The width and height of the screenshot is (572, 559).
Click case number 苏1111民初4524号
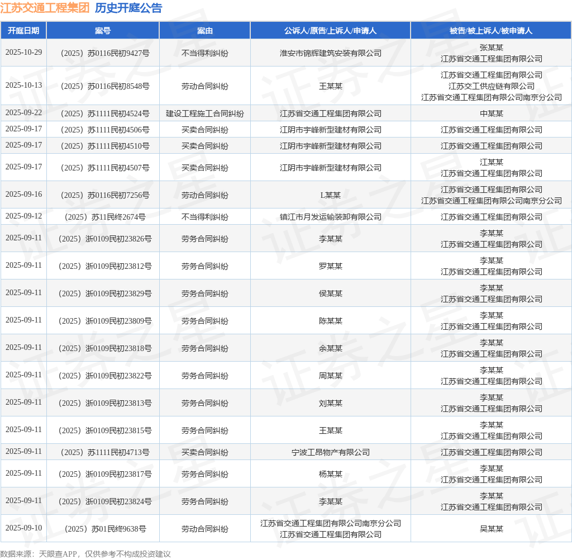pos(105,113)
